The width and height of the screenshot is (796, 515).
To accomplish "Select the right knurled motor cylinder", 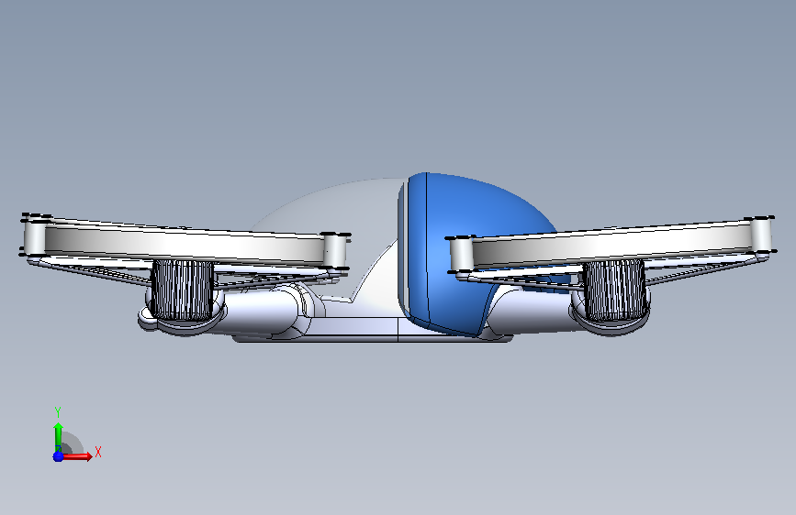I will pyautogui.click(x=615, y=291).
